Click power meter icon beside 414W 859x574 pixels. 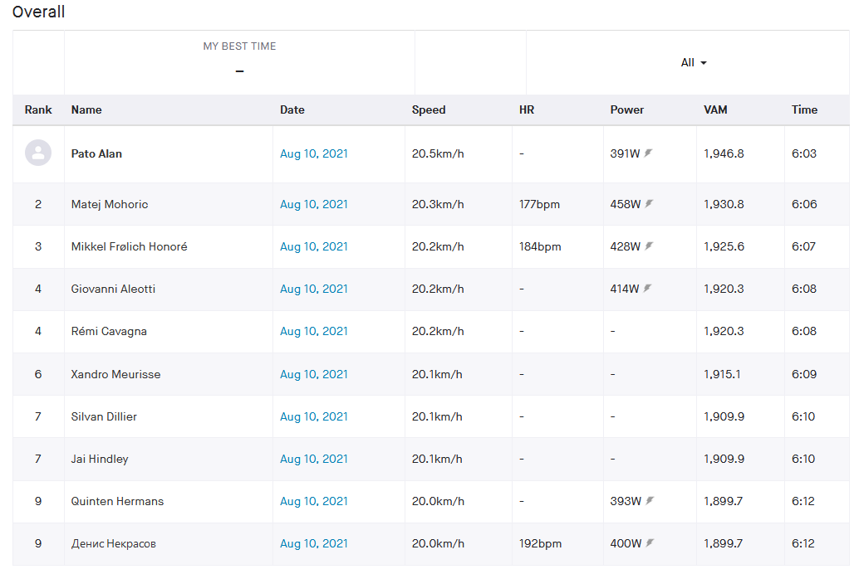(647, 289)
